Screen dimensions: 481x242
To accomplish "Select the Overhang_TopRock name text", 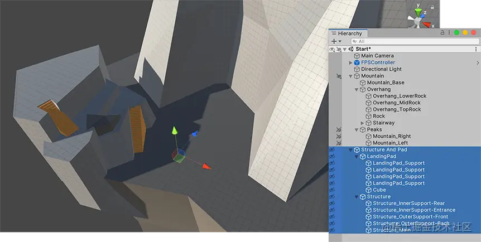I will [x=397, y=109].
